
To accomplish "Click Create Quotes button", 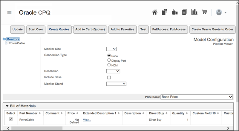I will pyautogui.click(x=59, y=29).
